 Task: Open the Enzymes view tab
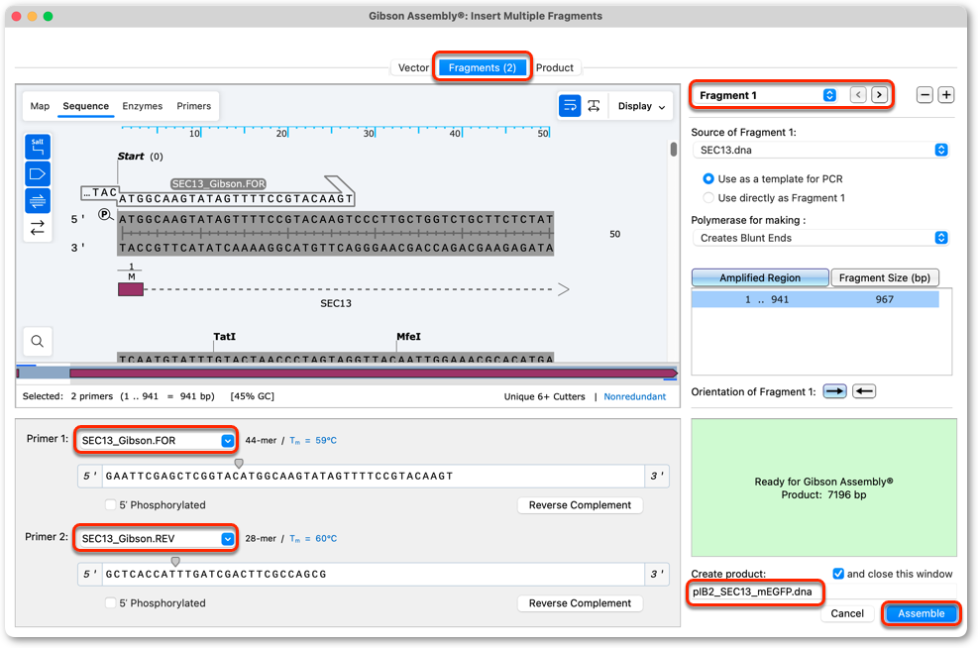click(143, 106)
